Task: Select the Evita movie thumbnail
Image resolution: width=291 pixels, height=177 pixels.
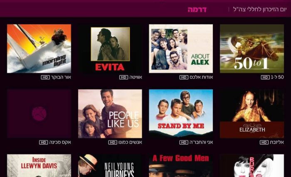Action: pyautogui.click(x=110, y=49)
